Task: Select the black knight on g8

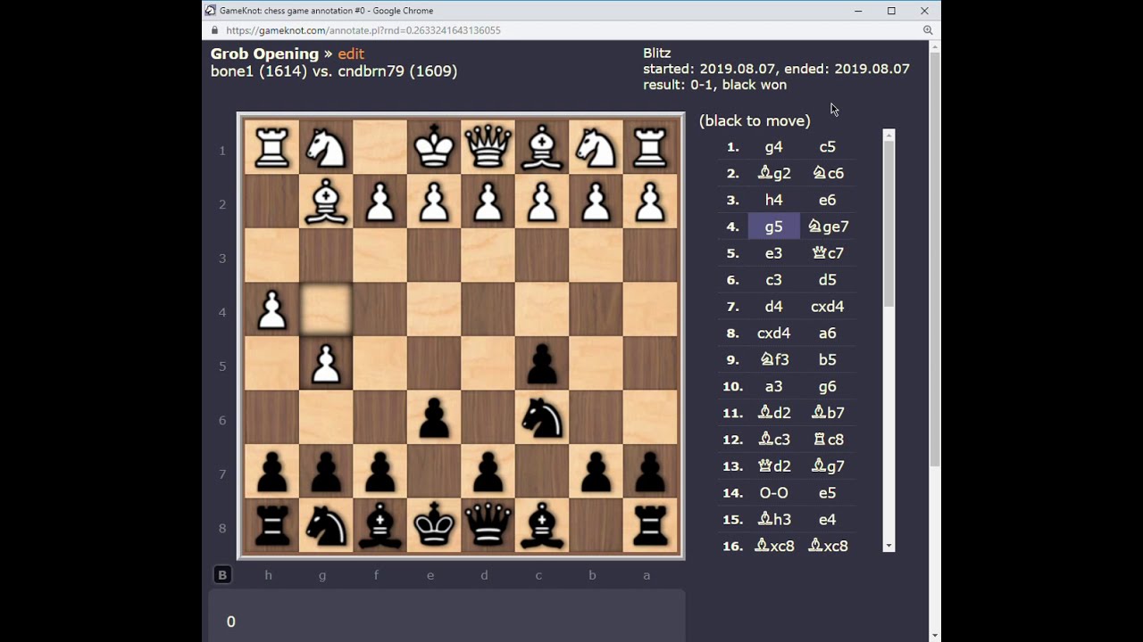Action: coord(326,525)
